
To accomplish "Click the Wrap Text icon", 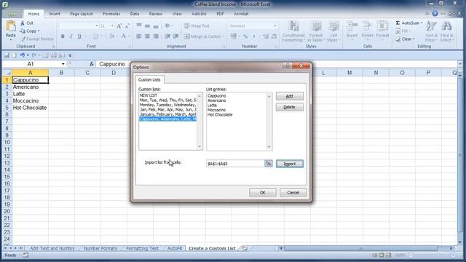I will click(x=186, y=26).
